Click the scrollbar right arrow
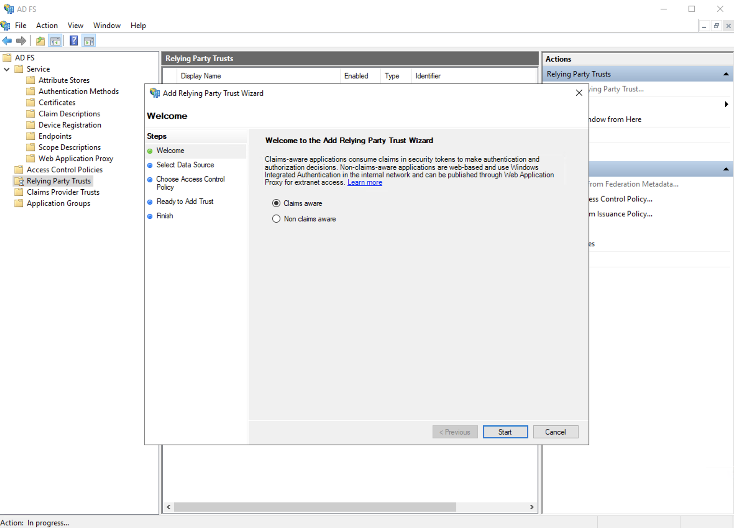The width and height of the screenshot is (734, 528). (532, 507)
